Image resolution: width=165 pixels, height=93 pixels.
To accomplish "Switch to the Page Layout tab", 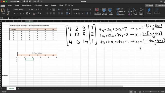I will pos(27,5).
